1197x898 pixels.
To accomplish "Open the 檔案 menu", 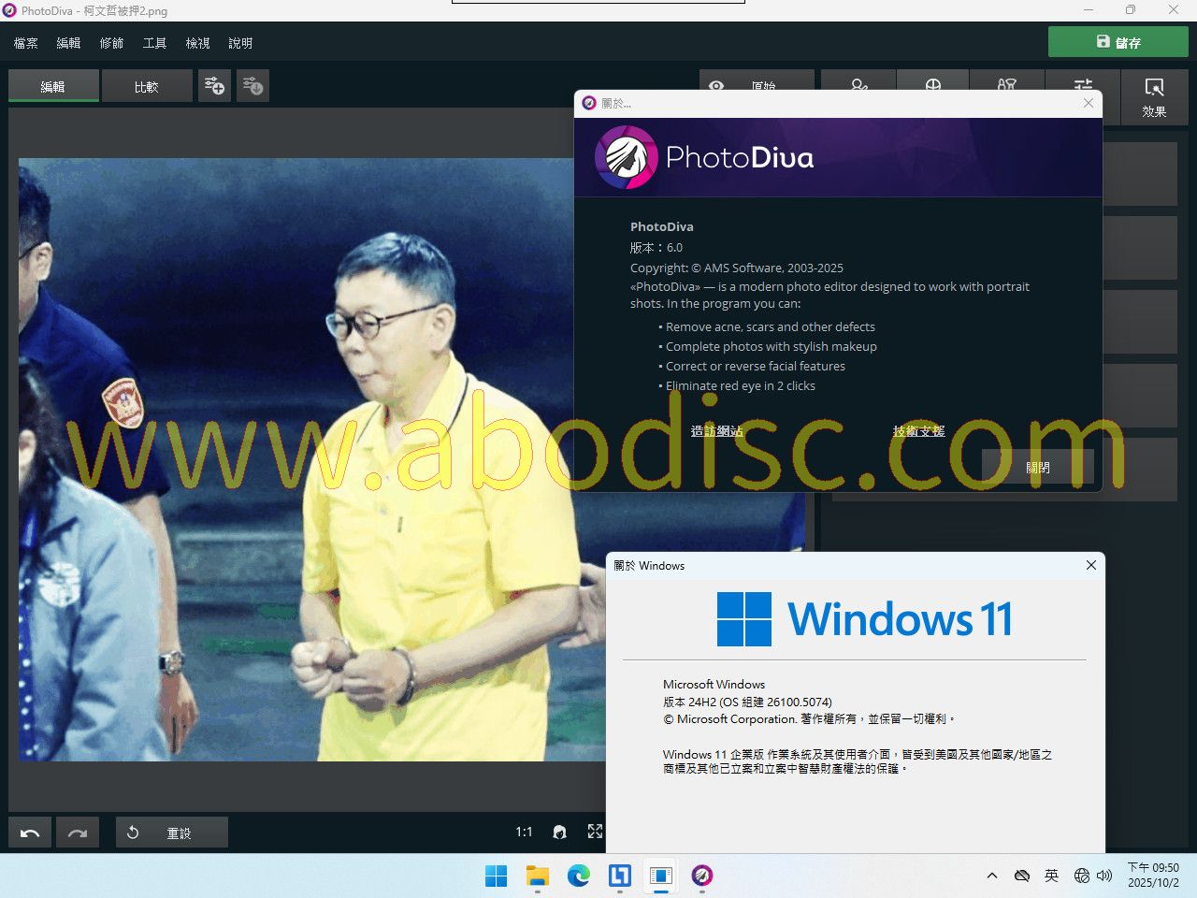I will click(26, 43).
